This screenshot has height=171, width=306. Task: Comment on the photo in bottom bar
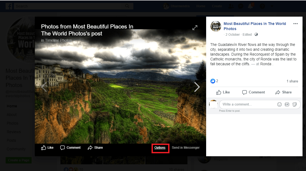pyautogui.click(x=70, y=148)
